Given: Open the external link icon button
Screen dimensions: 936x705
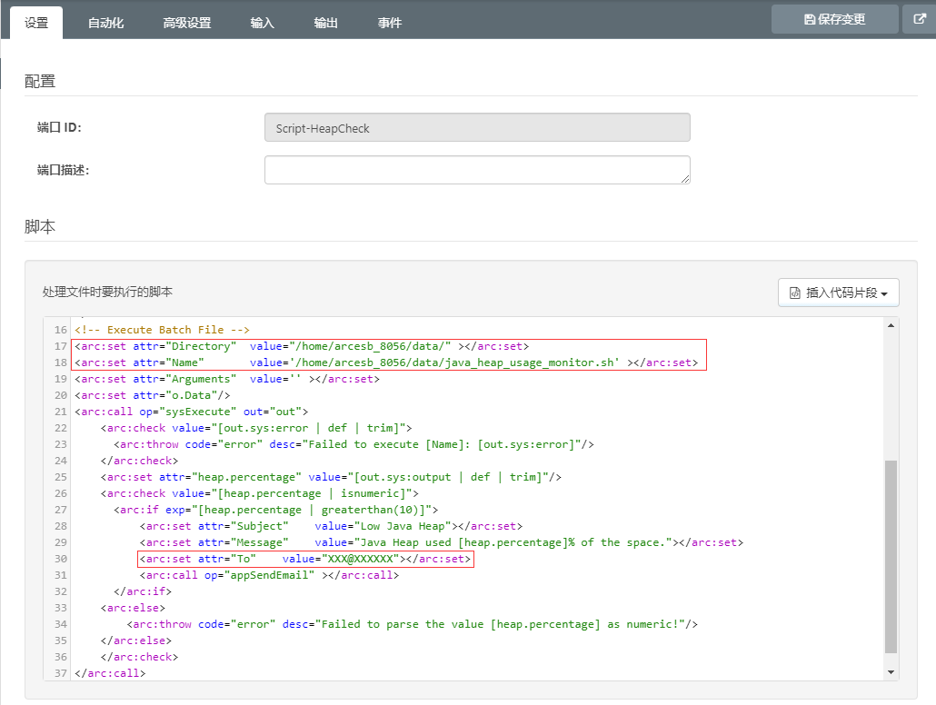Looking at the screenshot, I should tap(920, 19).
